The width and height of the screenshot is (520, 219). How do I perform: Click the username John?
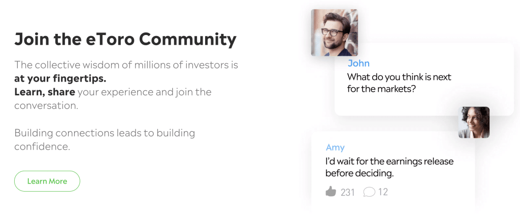[359, 63]
